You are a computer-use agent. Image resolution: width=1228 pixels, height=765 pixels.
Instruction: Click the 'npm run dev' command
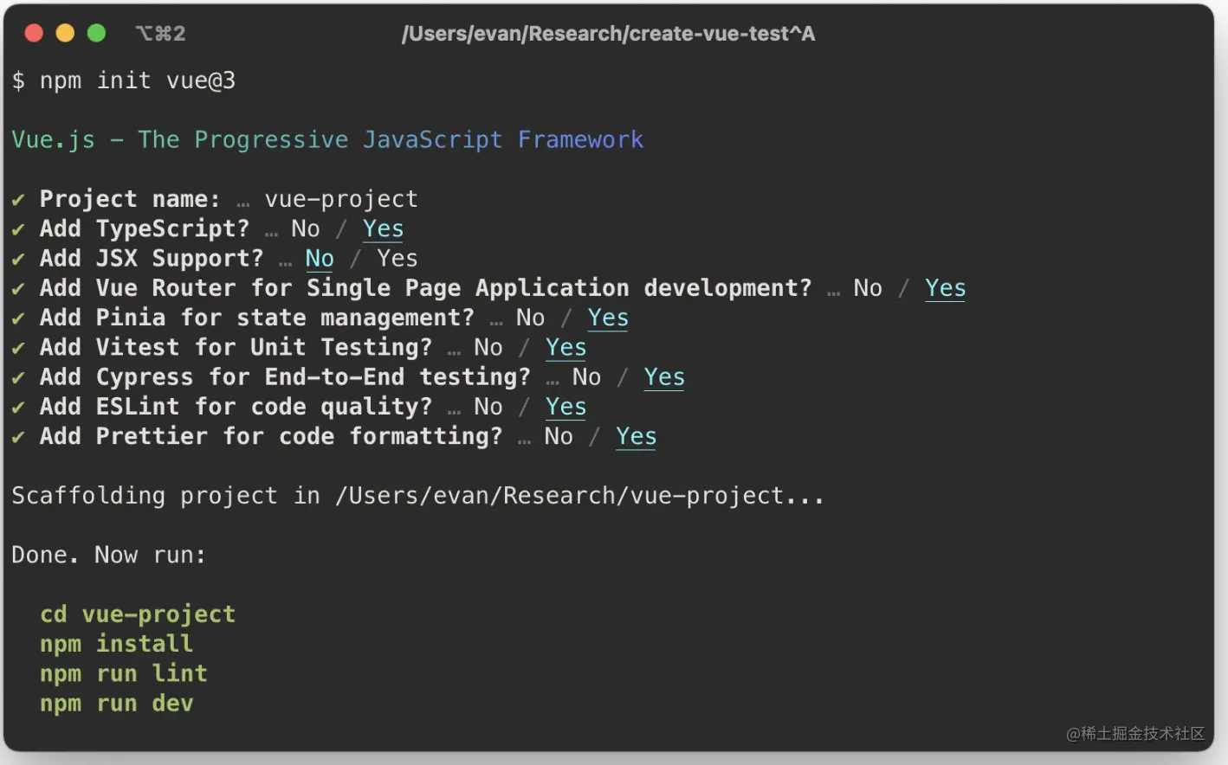[116, 703]
